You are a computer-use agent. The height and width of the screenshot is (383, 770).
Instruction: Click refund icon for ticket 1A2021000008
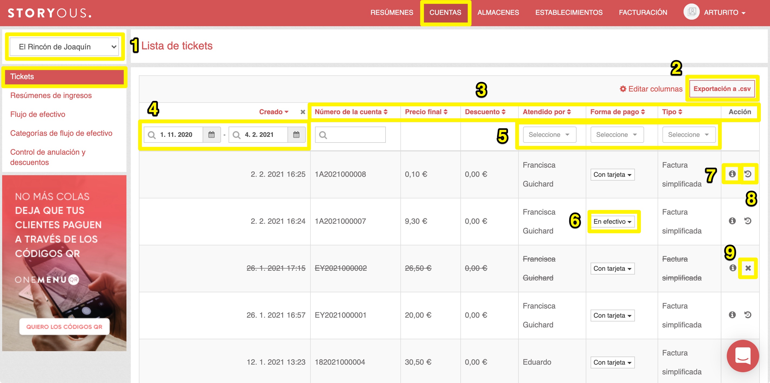tap(748, 174)
